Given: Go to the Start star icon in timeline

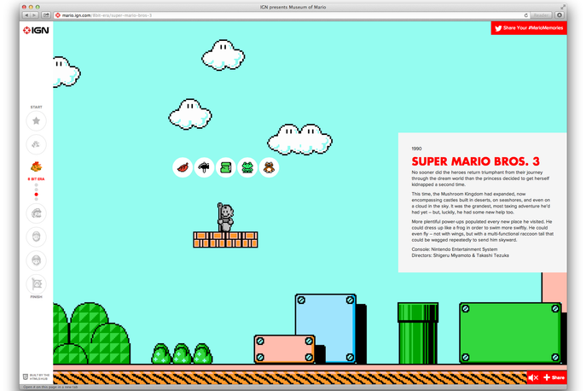Looking at the screenshot, I should tap(36, 121).
